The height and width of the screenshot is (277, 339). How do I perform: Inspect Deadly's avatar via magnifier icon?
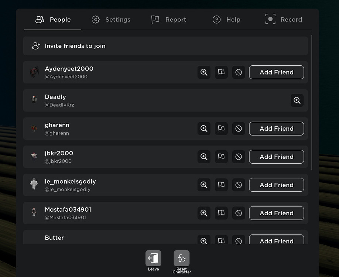coord(297,100)
